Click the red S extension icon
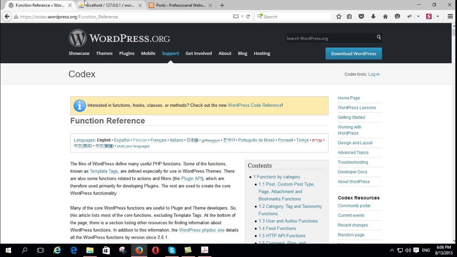 coord(429,16)
